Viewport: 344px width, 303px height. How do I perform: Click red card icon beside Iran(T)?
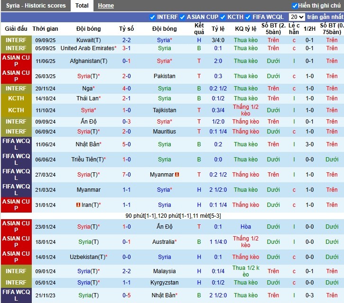click(x=78, y=205)
